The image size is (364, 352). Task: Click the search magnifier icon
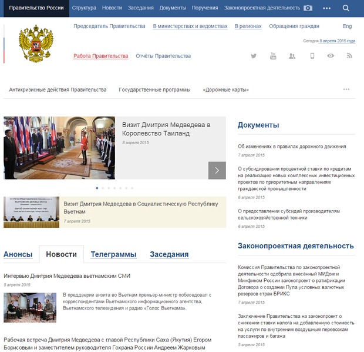point(346,8)
